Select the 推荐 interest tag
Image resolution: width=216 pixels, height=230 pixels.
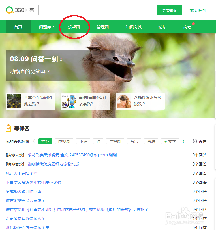coord(45,141)
